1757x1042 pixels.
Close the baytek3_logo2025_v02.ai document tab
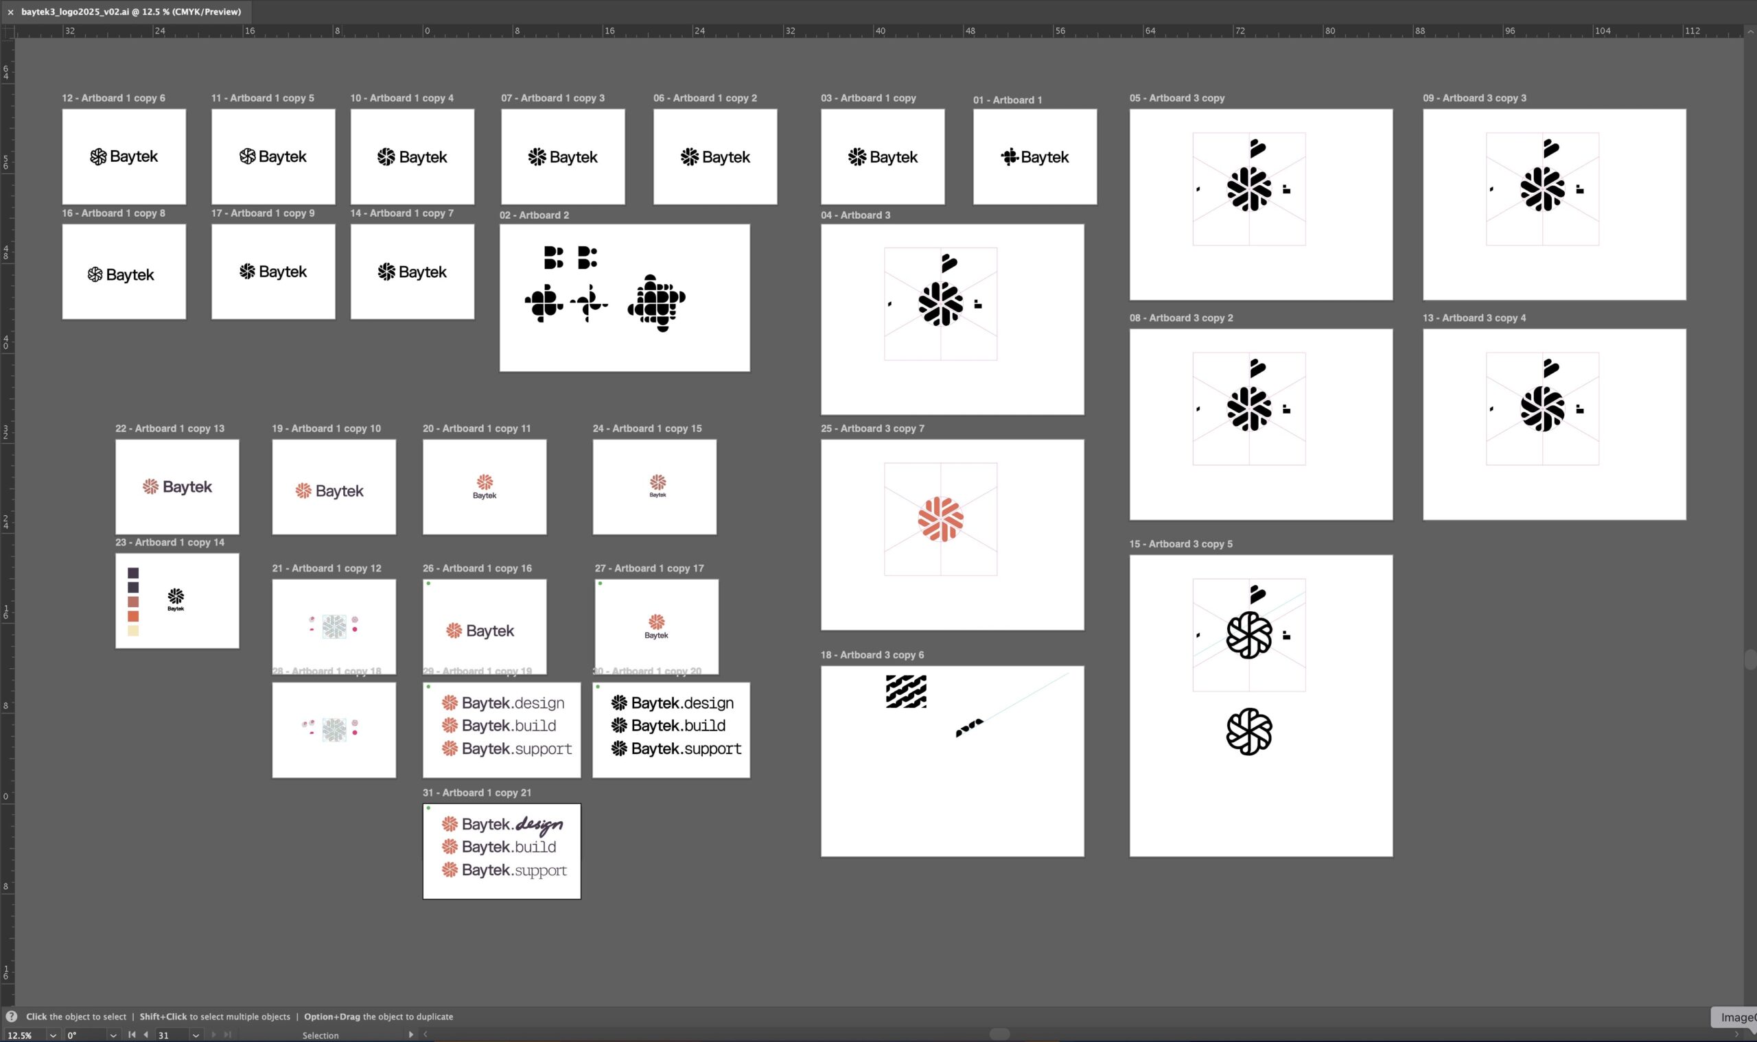(x=10, y=12)
